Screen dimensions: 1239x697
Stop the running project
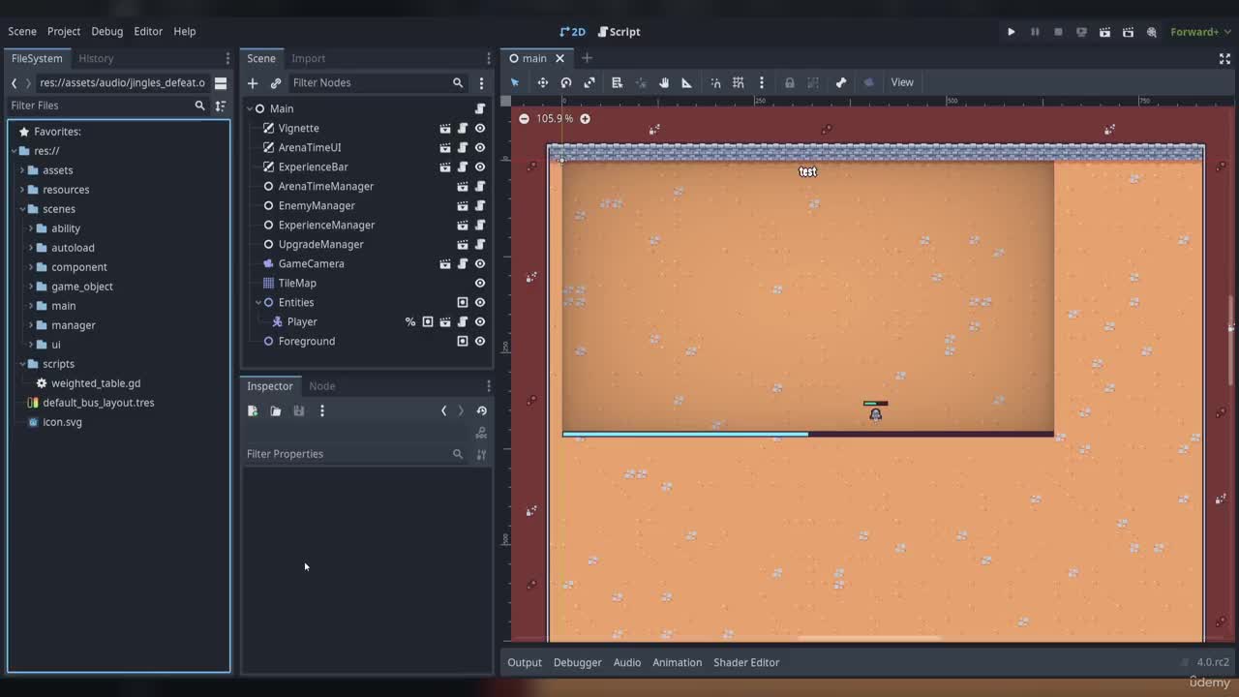(x=1058, y=32)
